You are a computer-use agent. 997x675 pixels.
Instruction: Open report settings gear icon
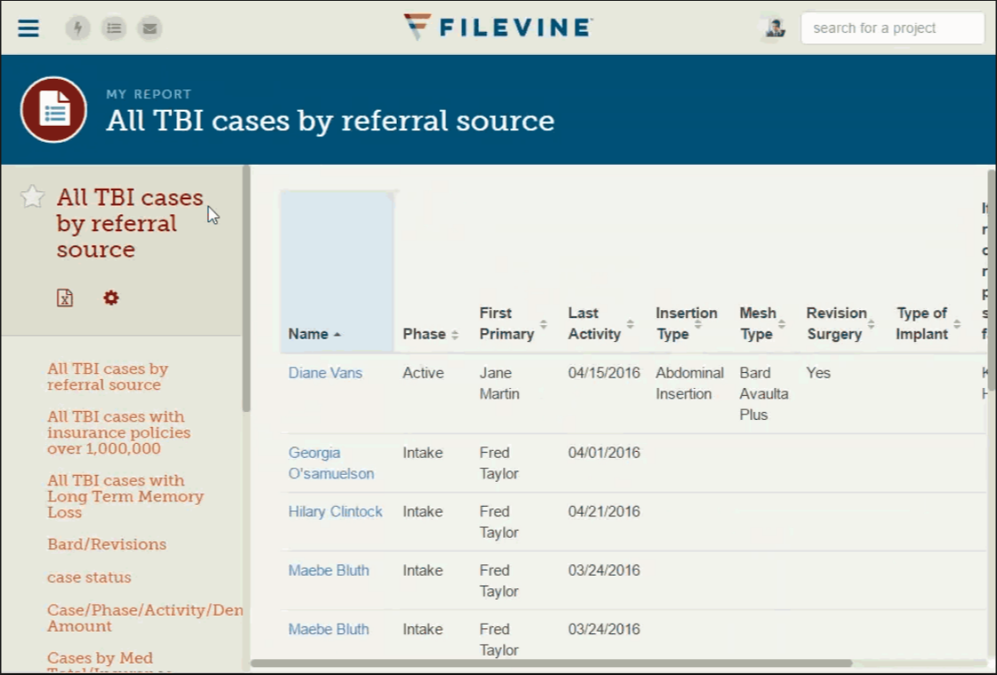(112, 297)
